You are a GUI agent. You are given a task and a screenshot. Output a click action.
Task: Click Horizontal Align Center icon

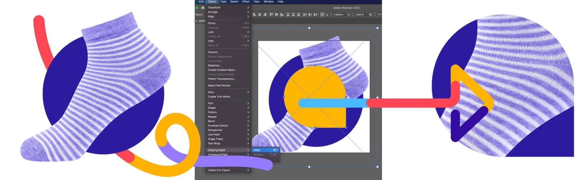(x=260, y=14)
